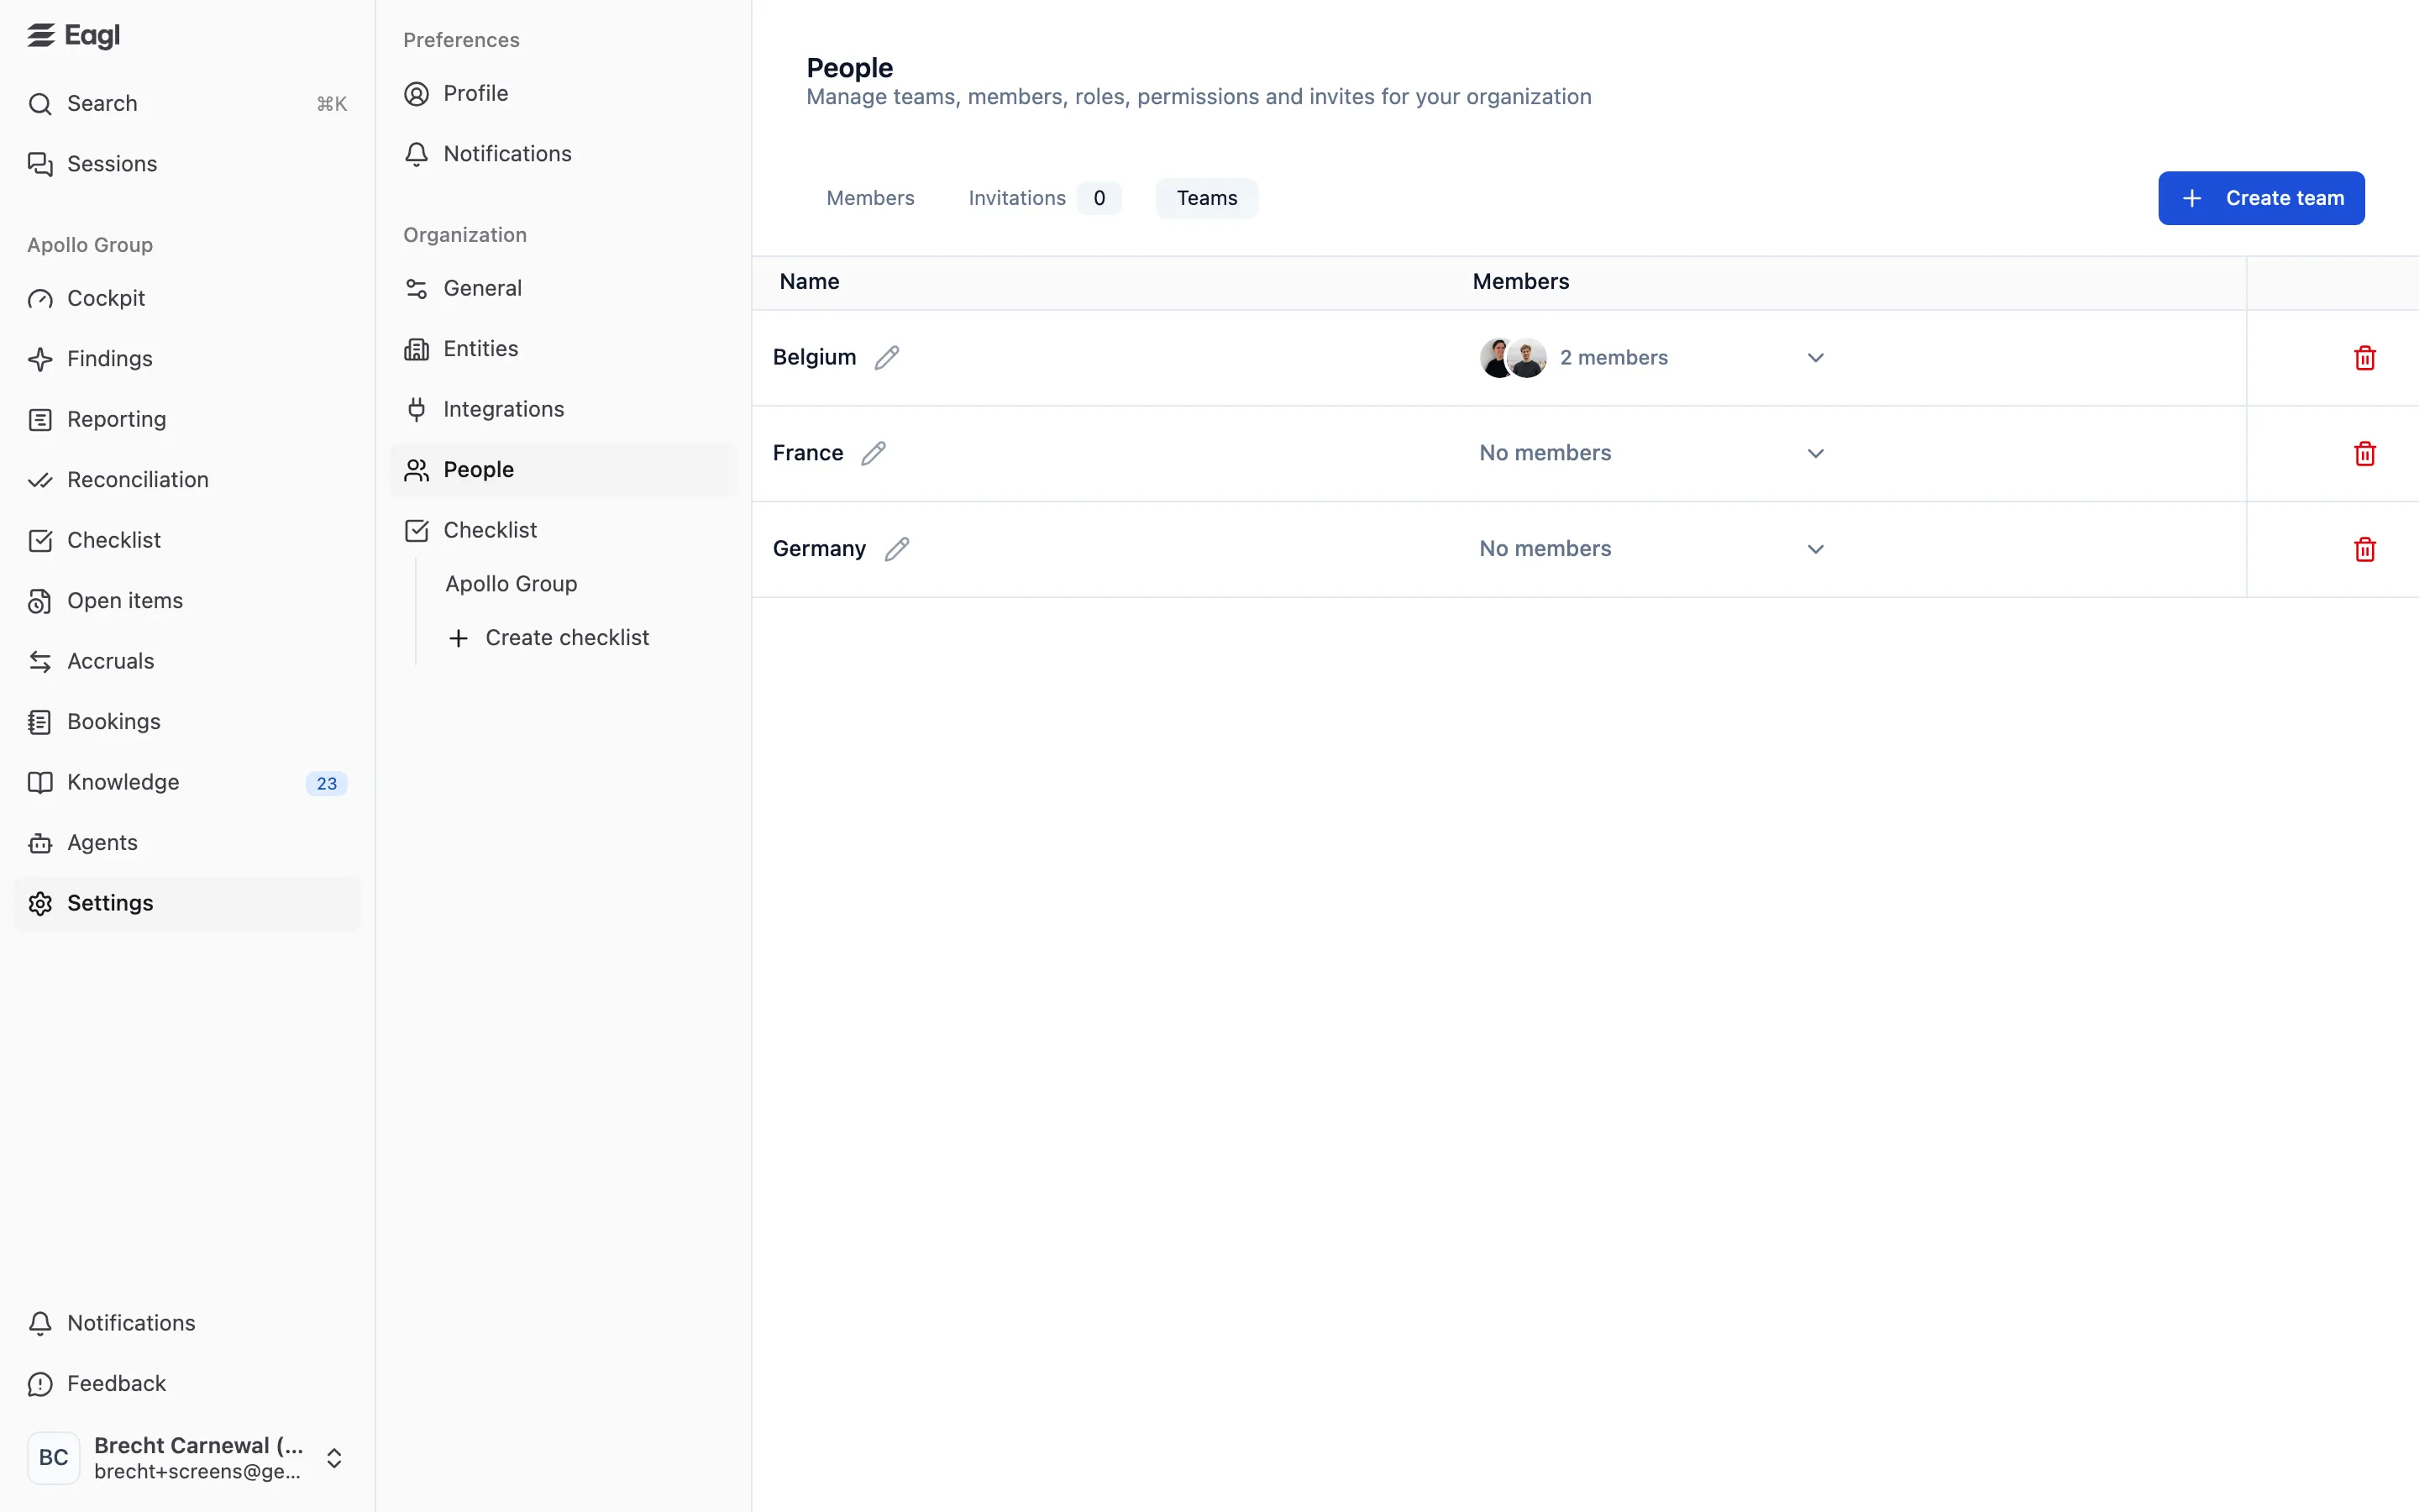The width and height of the screenshot is (2419, 1512).
Task: Select People in organization settings
Action: (564, 470)
